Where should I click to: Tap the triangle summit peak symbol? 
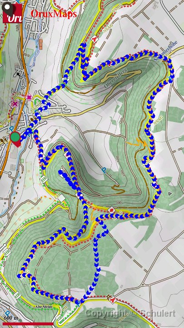pyautogui.click(x=170, y=194)
